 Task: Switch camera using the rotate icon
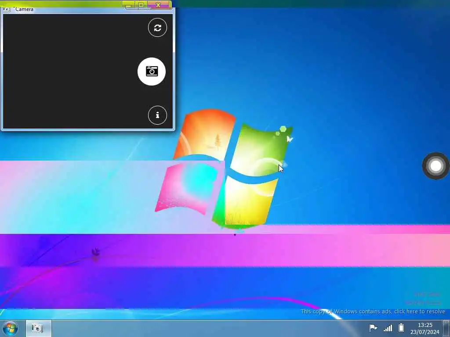pyautogui.click(x=157, y=28)
